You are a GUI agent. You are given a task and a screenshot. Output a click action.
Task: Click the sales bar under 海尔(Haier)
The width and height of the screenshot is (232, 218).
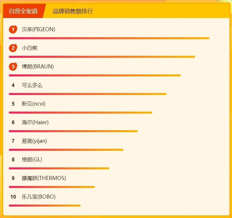coord(73,131)
